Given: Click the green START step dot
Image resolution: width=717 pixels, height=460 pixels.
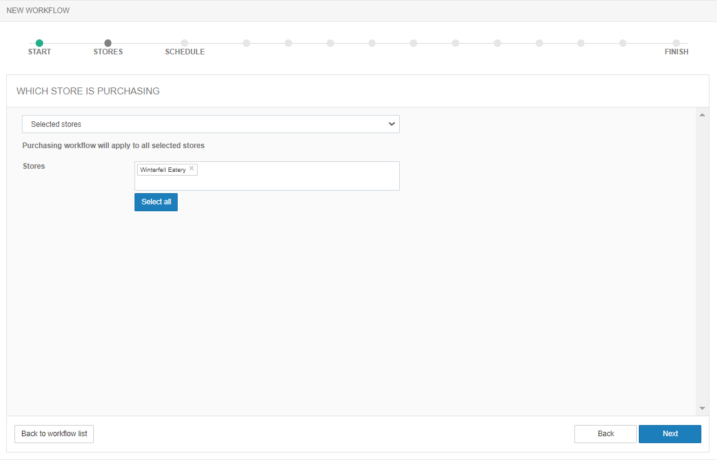Looking at the screenshot, I should (x=39, y=43).
